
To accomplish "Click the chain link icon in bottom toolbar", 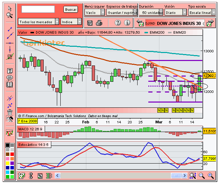I will click(x=31, y=176).
